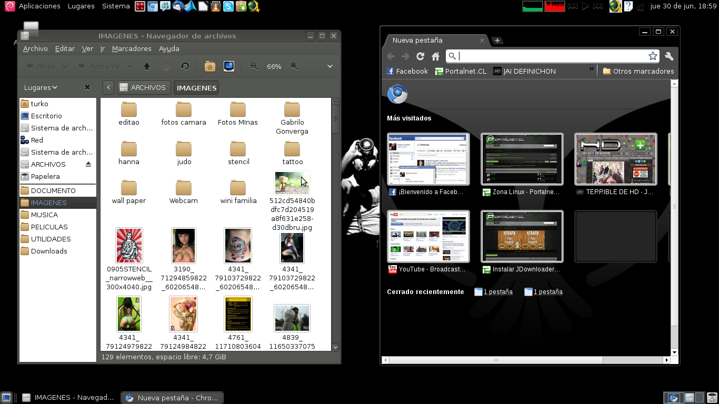
Task: Open the YouTube most visited thumbnail
Action: (428, 237)
